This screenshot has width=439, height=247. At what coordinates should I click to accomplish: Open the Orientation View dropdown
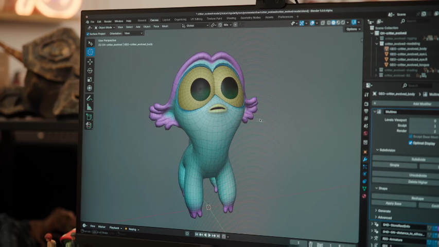pyautogui.click(x=133, y=33)
